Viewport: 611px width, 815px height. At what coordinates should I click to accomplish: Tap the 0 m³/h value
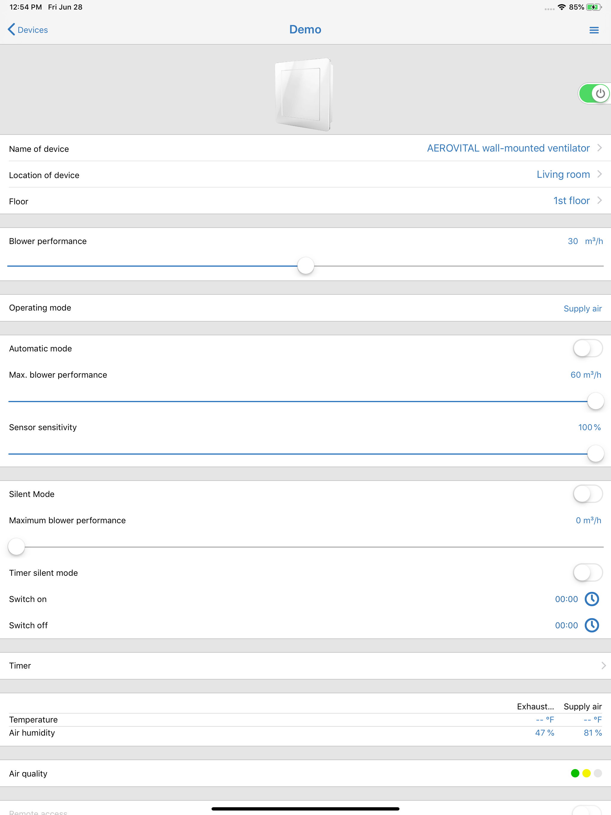tap(588, 520)
